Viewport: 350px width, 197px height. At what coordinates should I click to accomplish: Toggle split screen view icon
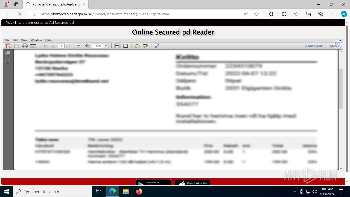coord(284,14)
